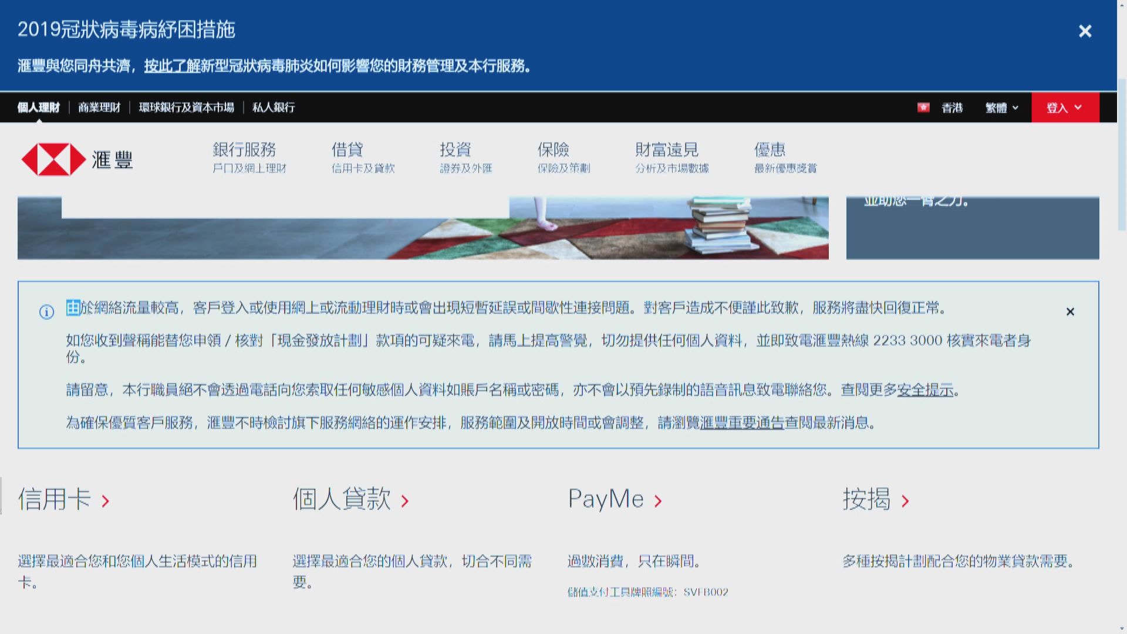Select the 個人理財 tab
1127x634 pixels.
pyautogui.click(x=38, y=107)
